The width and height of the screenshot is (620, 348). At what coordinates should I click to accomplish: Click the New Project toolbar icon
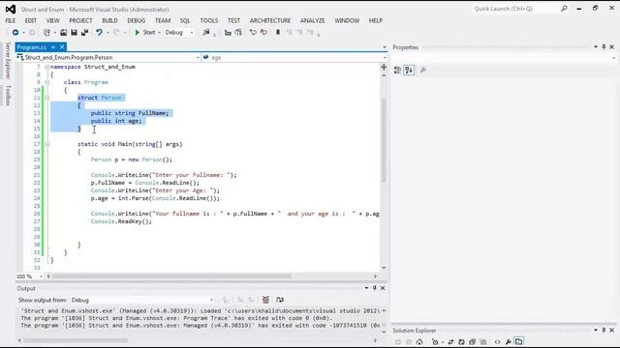point(46,32)
